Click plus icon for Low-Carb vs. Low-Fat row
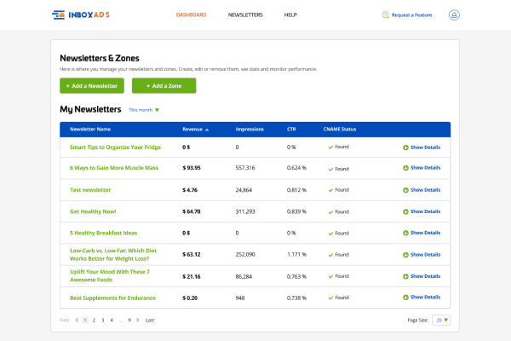 tap(405, 255)
